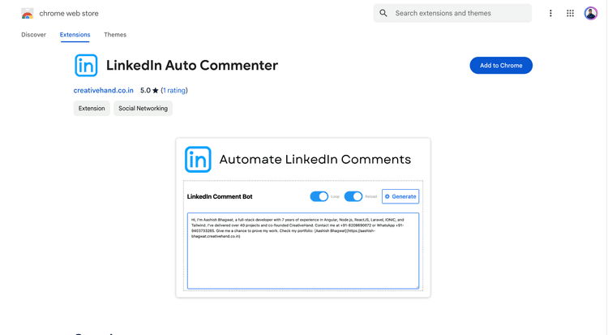Open the user profile avatar
This screenshot has height=335, width=608.
tap(591, 14)
